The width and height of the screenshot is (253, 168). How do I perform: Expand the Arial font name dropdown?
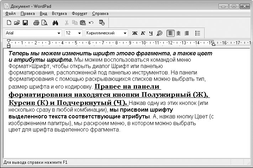pos(59,33)
